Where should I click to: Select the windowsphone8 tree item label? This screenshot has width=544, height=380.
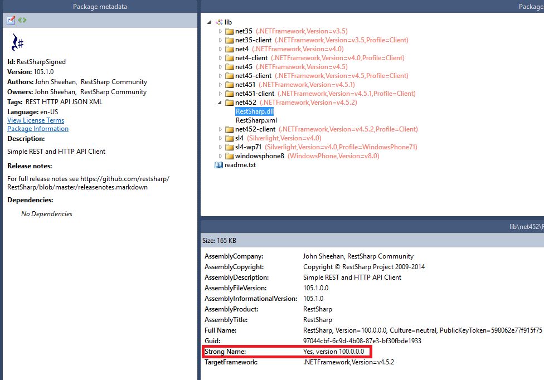[x=260, y=156]
